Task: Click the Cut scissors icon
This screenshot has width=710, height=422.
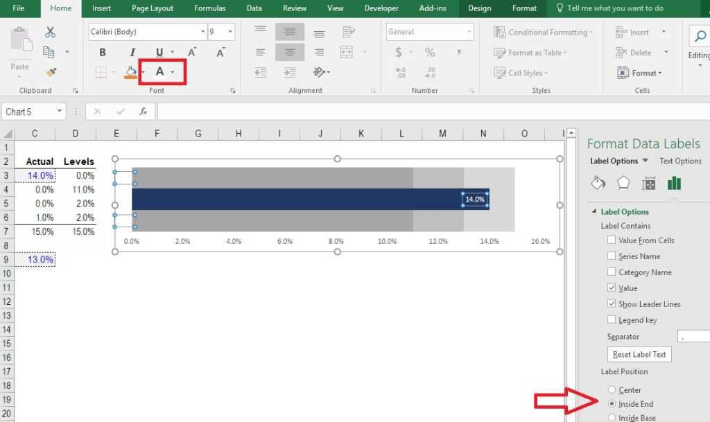Action: (x=50, y=32)
